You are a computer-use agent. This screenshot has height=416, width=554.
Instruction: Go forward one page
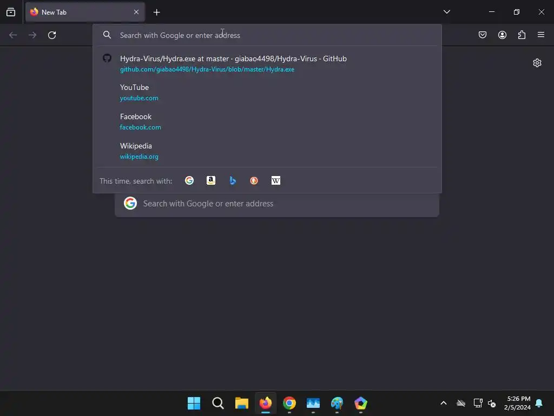(32, 35)
